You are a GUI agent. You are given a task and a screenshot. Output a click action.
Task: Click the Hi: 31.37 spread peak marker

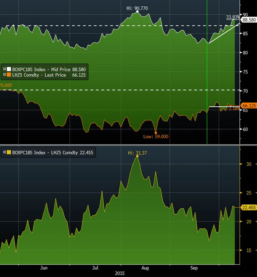point(137,156)
